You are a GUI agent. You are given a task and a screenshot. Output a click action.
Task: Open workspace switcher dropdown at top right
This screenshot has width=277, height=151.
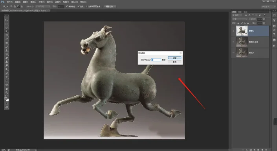[268, 7]
